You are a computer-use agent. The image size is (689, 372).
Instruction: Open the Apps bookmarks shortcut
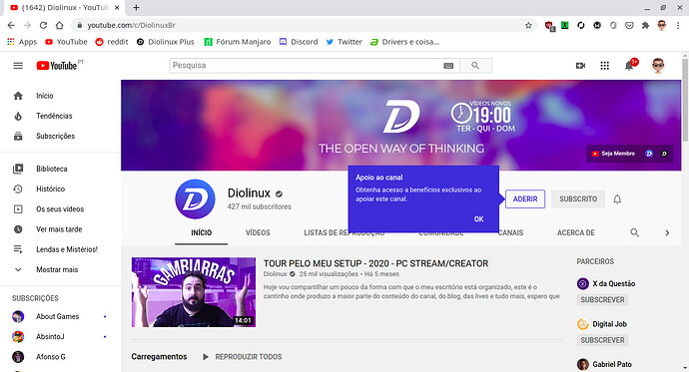click(x=22, y=42)
